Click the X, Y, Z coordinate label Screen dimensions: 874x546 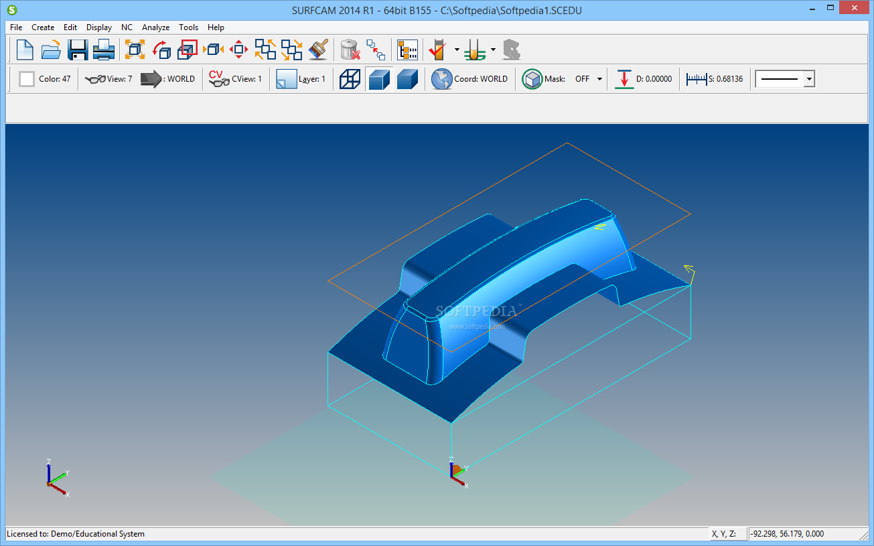click(x=723, y=534)
